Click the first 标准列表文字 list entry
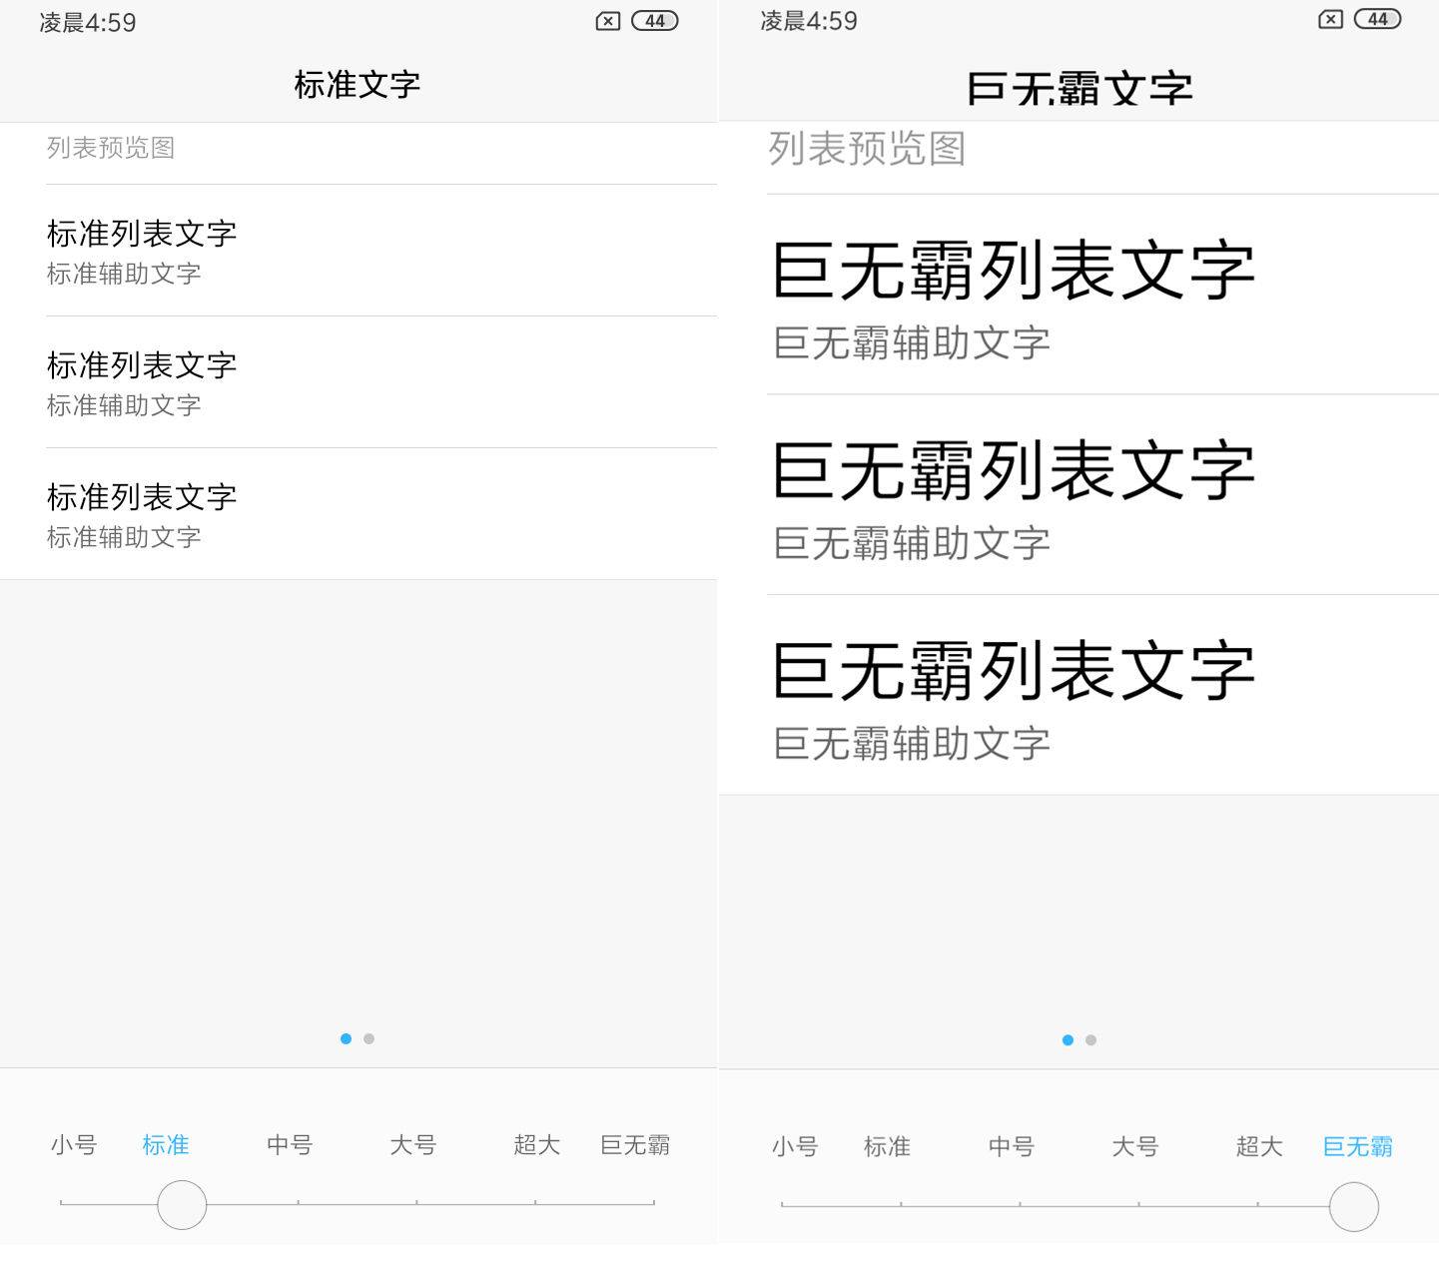Image resolution: width=1439 pixels, height=1266 pixels. click(x=141, y=233)
